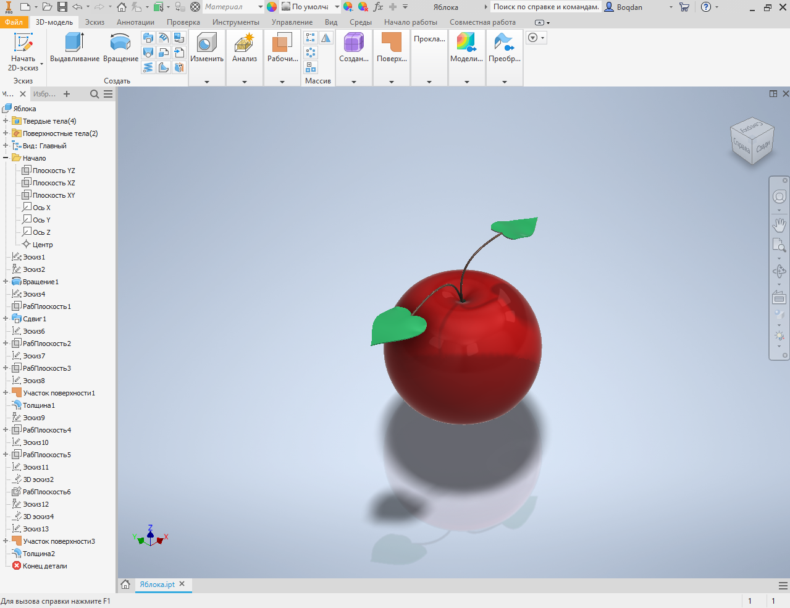Switch to the Вид ribbon tab
This screenshot has height=608, width=790.
[x=331, y=22]
